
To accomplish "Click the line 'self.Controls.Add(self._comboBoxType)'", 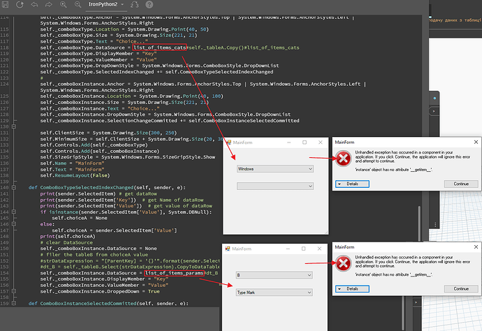I will [94, 145].
